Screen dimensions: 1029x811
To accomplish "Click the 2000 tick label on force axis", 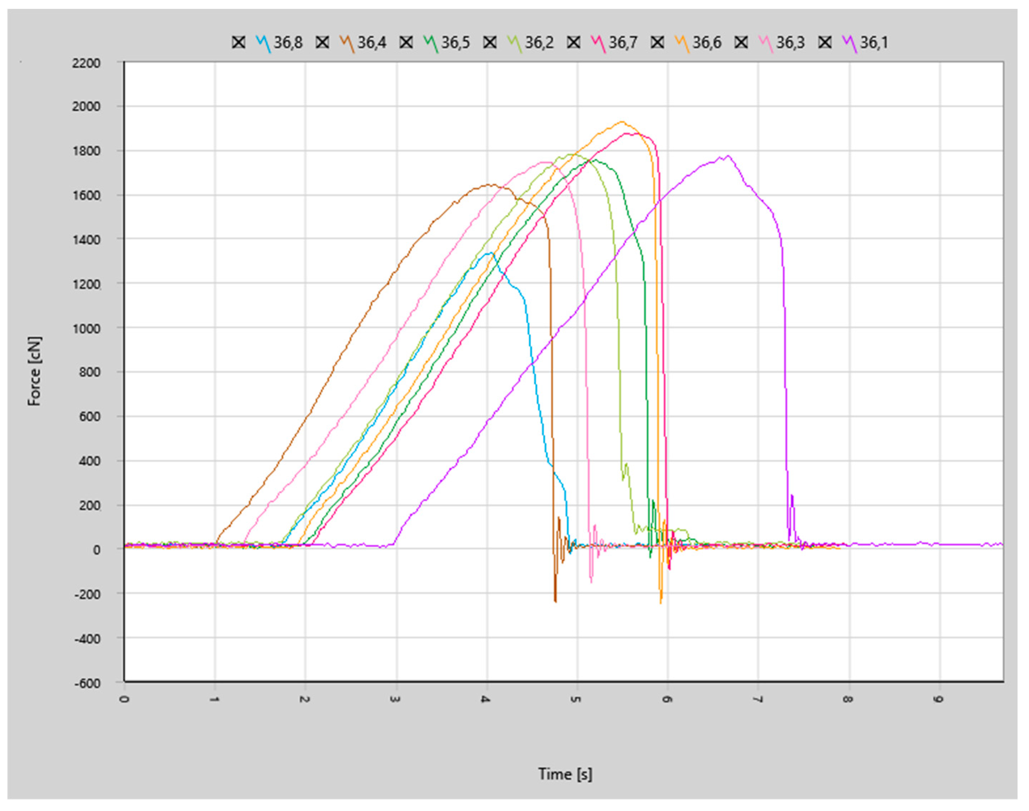I will [86, 106].
